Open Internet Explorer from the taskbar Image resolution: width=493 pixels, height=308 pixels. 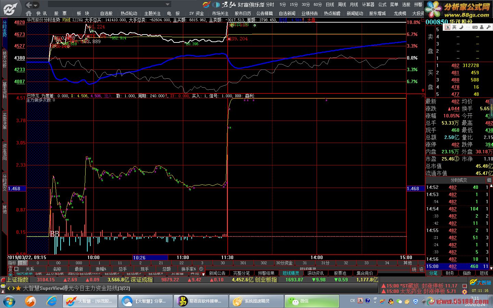coord(52,301)
